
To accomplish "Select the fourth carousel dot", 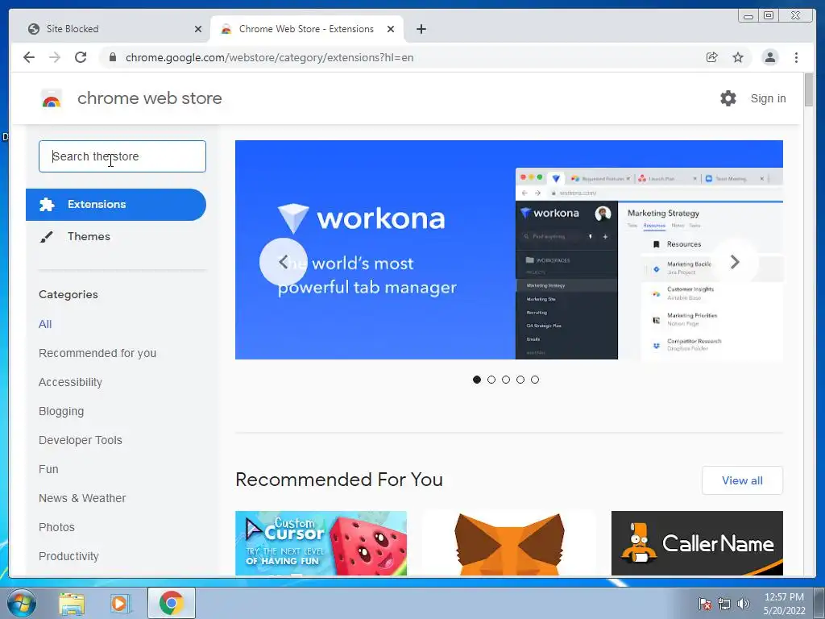I will click(520, 380).
